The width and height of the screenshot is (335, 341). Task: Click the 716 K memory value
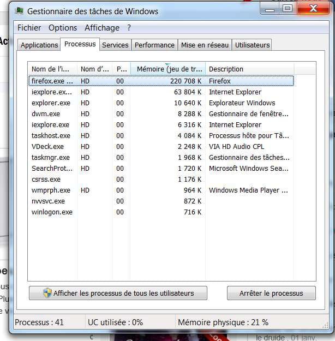coord(193,212)
